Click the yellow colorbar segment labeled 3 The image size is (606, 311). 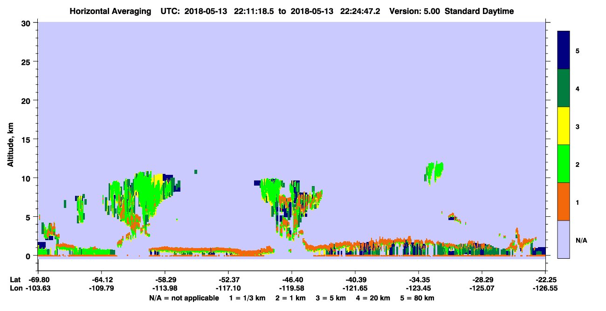point(564,126)
